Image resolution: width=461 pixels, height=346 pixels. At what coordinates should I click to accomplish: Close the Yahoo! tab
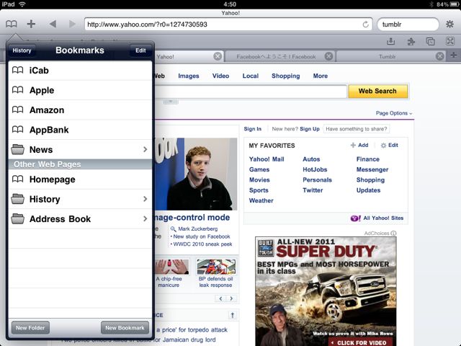tap(218, 56)
